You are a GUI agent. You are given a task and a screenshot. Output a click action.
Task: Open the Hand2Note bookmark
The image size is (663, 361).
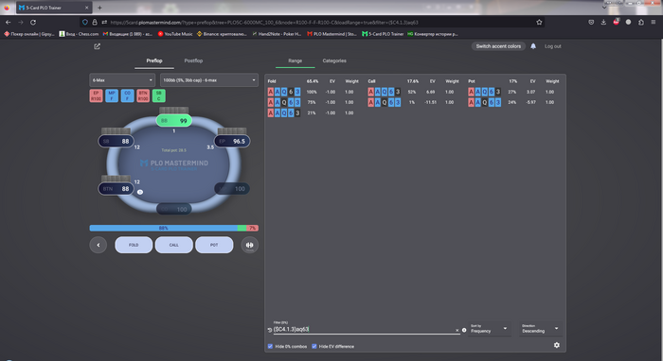pyautogui.click(x=277, y=34)
